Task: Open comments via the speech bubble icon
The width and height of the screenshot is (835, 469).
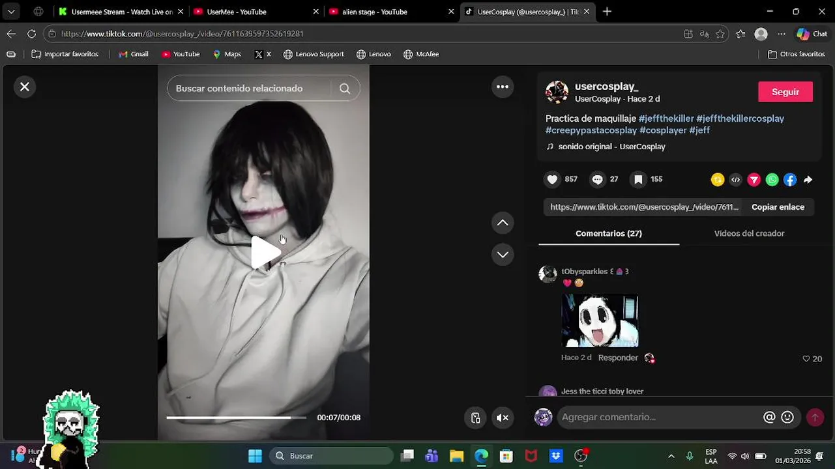Action: (x=597, y=180)
